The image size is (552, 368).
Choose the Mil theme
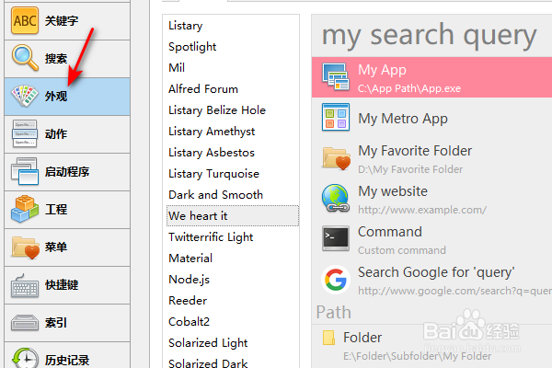pos(233,68)
